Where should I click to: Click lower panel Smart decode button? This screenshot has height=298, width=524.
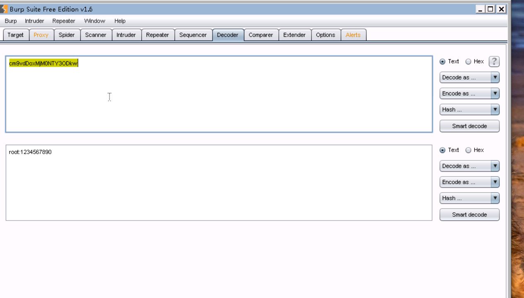(x=469, y=215)
